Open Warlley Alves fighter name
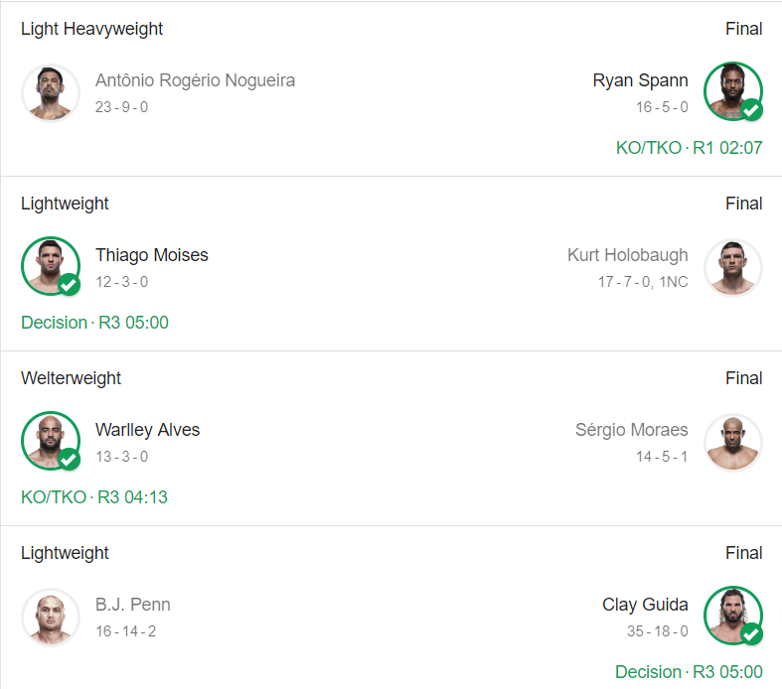 tap(147, 430)
